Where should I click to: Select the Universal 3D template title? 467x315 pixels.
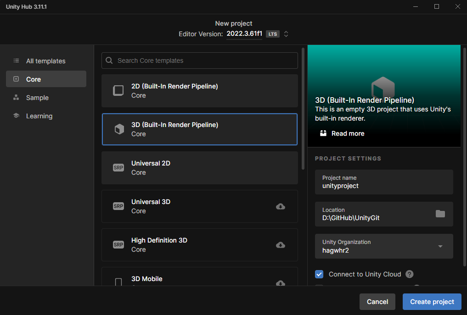[151, 202]
